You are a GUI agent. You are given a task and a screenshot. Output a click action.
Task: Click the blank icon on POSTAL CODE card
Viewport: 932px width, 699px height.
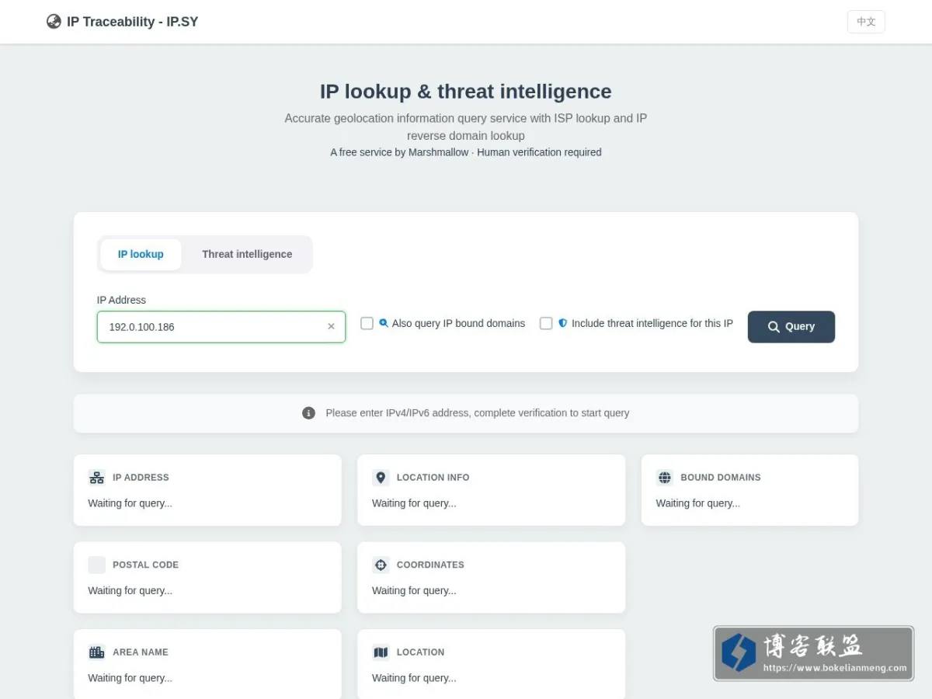(x=97, y=565)
